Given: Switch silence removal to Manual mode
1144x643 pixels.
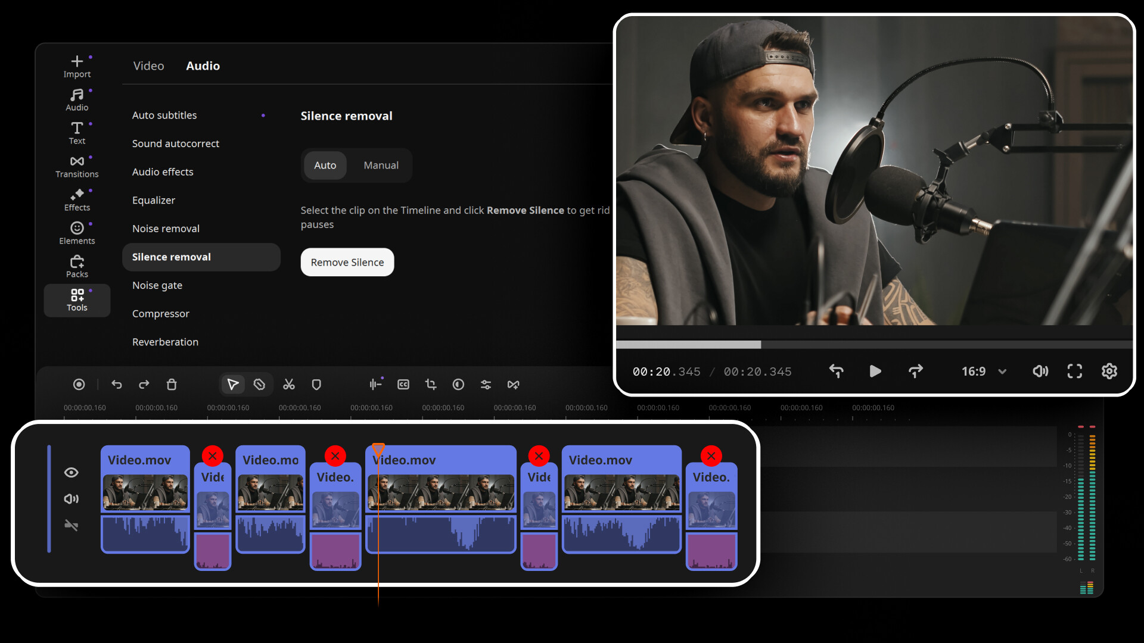Looking at the screenshot, I should coord(381,165).
